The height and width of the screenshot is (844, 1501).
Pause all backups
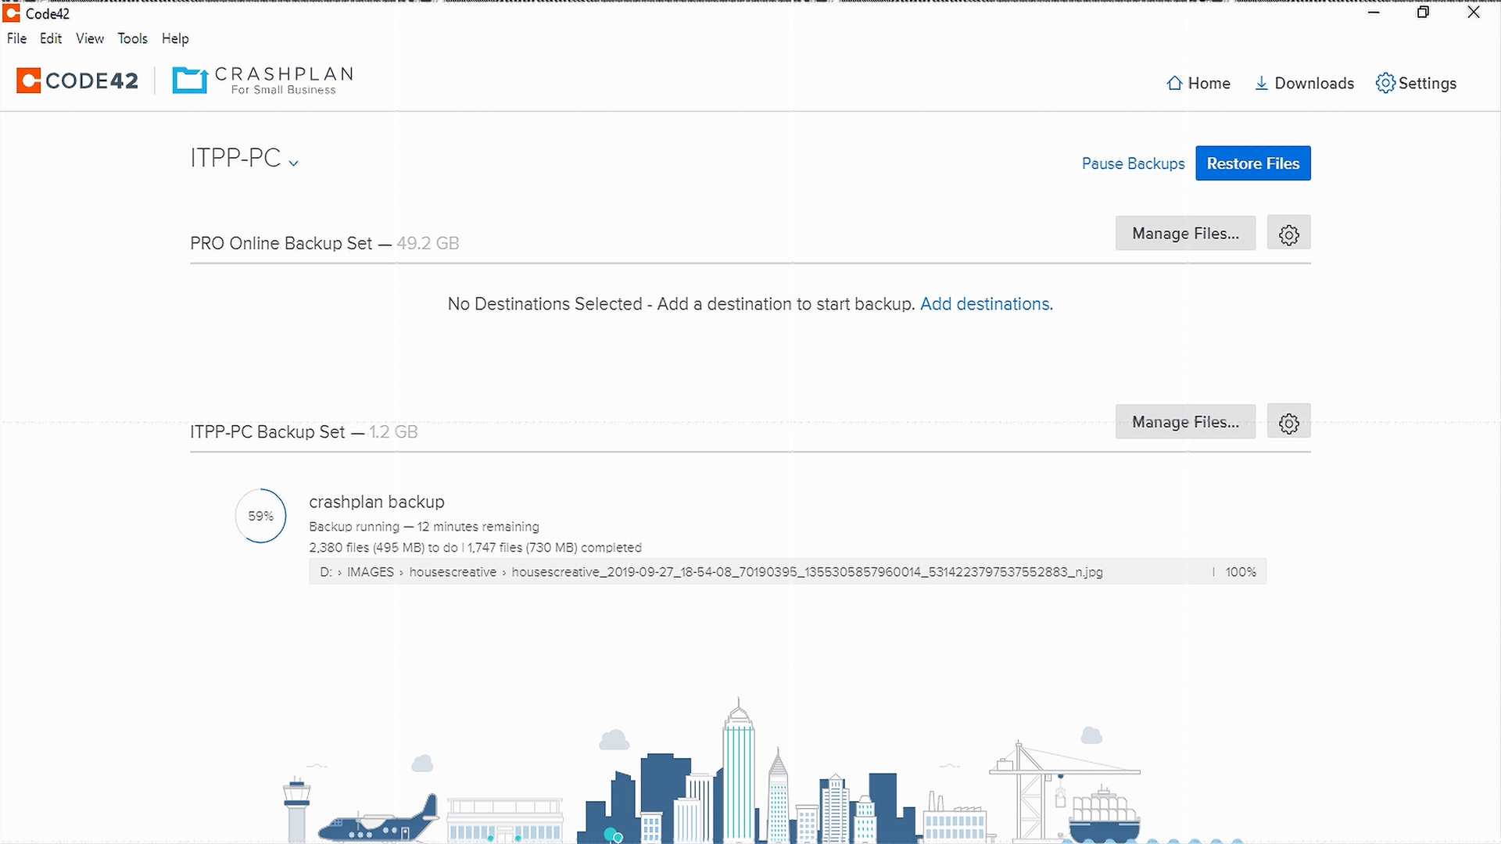tap(1133, 163)
